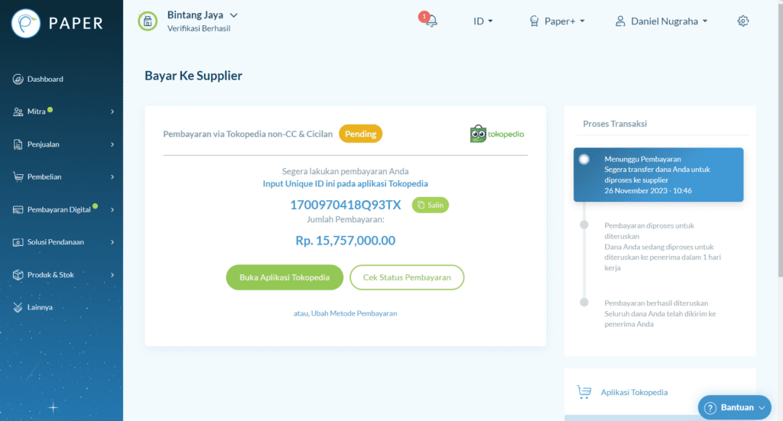Click the PAPER logo in sidebar
783x421 pixels.
tap(57, 23)
